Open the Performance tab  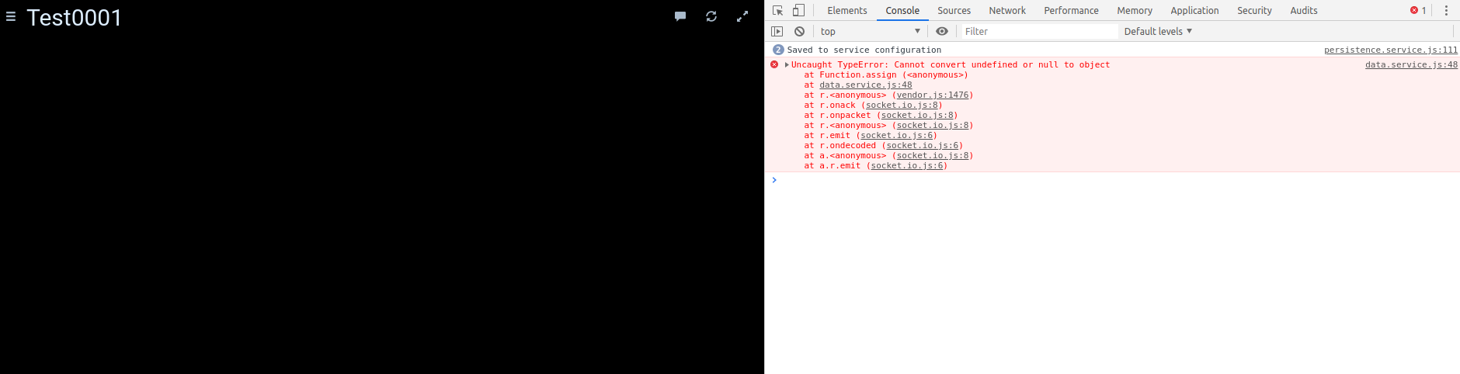(1071, 10)
